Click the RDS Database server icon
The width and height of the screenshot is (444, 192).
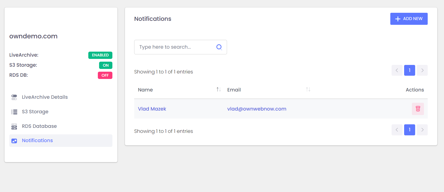pos(14,126)
